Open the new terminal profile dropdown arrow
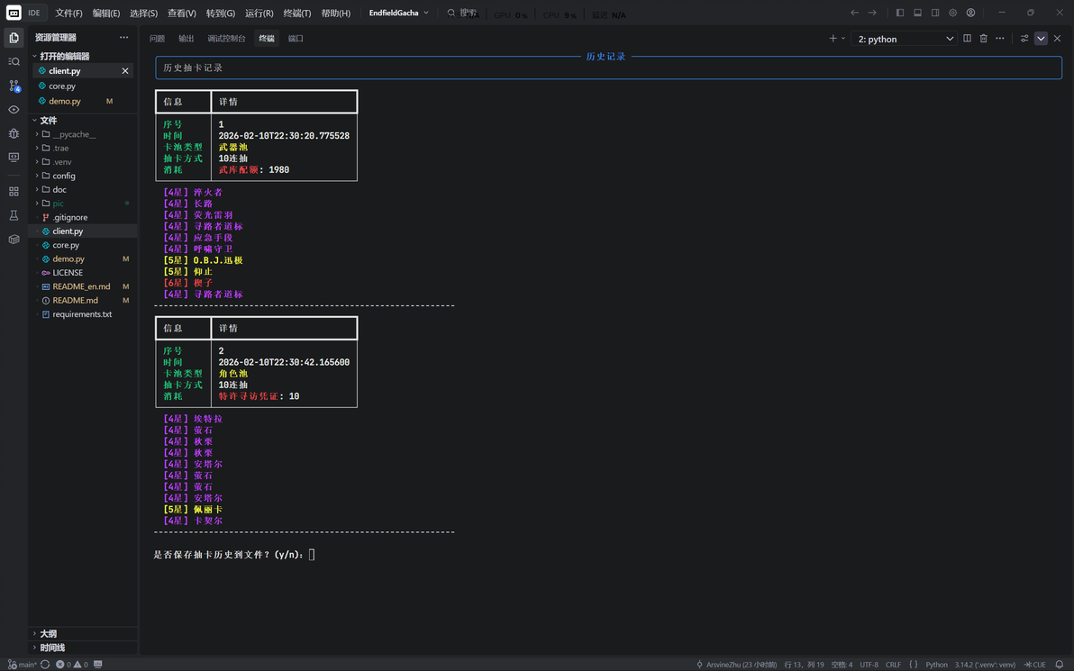This screenshot has height=671, width=1074. (x=843, y=39)
